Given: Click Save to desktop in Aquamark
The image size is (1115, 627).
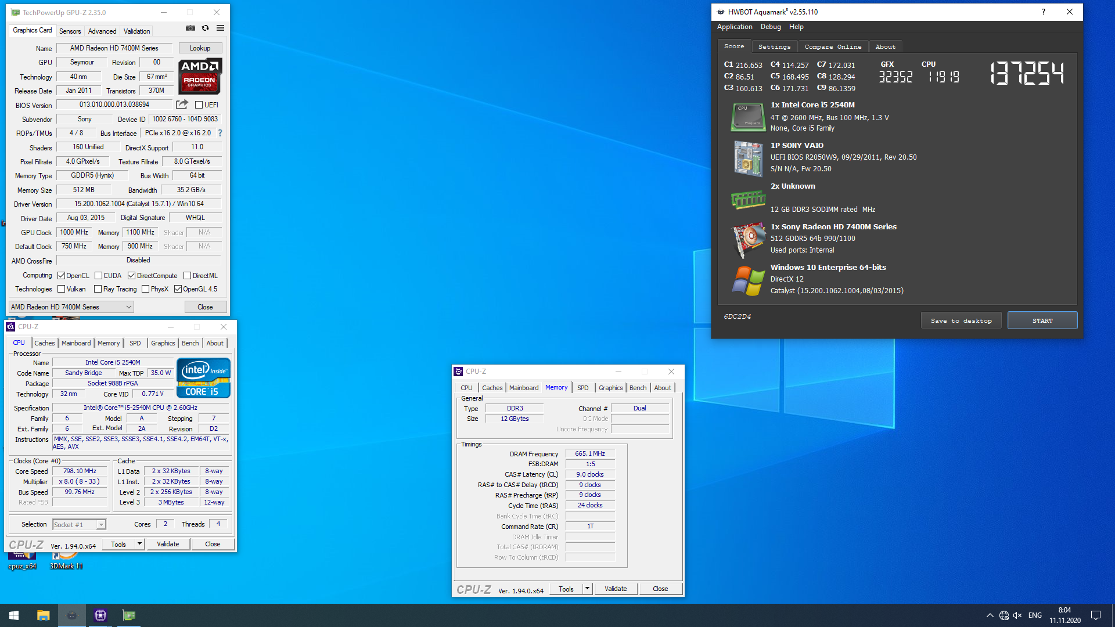Looking at the screenshot, I should pos(961,320).
